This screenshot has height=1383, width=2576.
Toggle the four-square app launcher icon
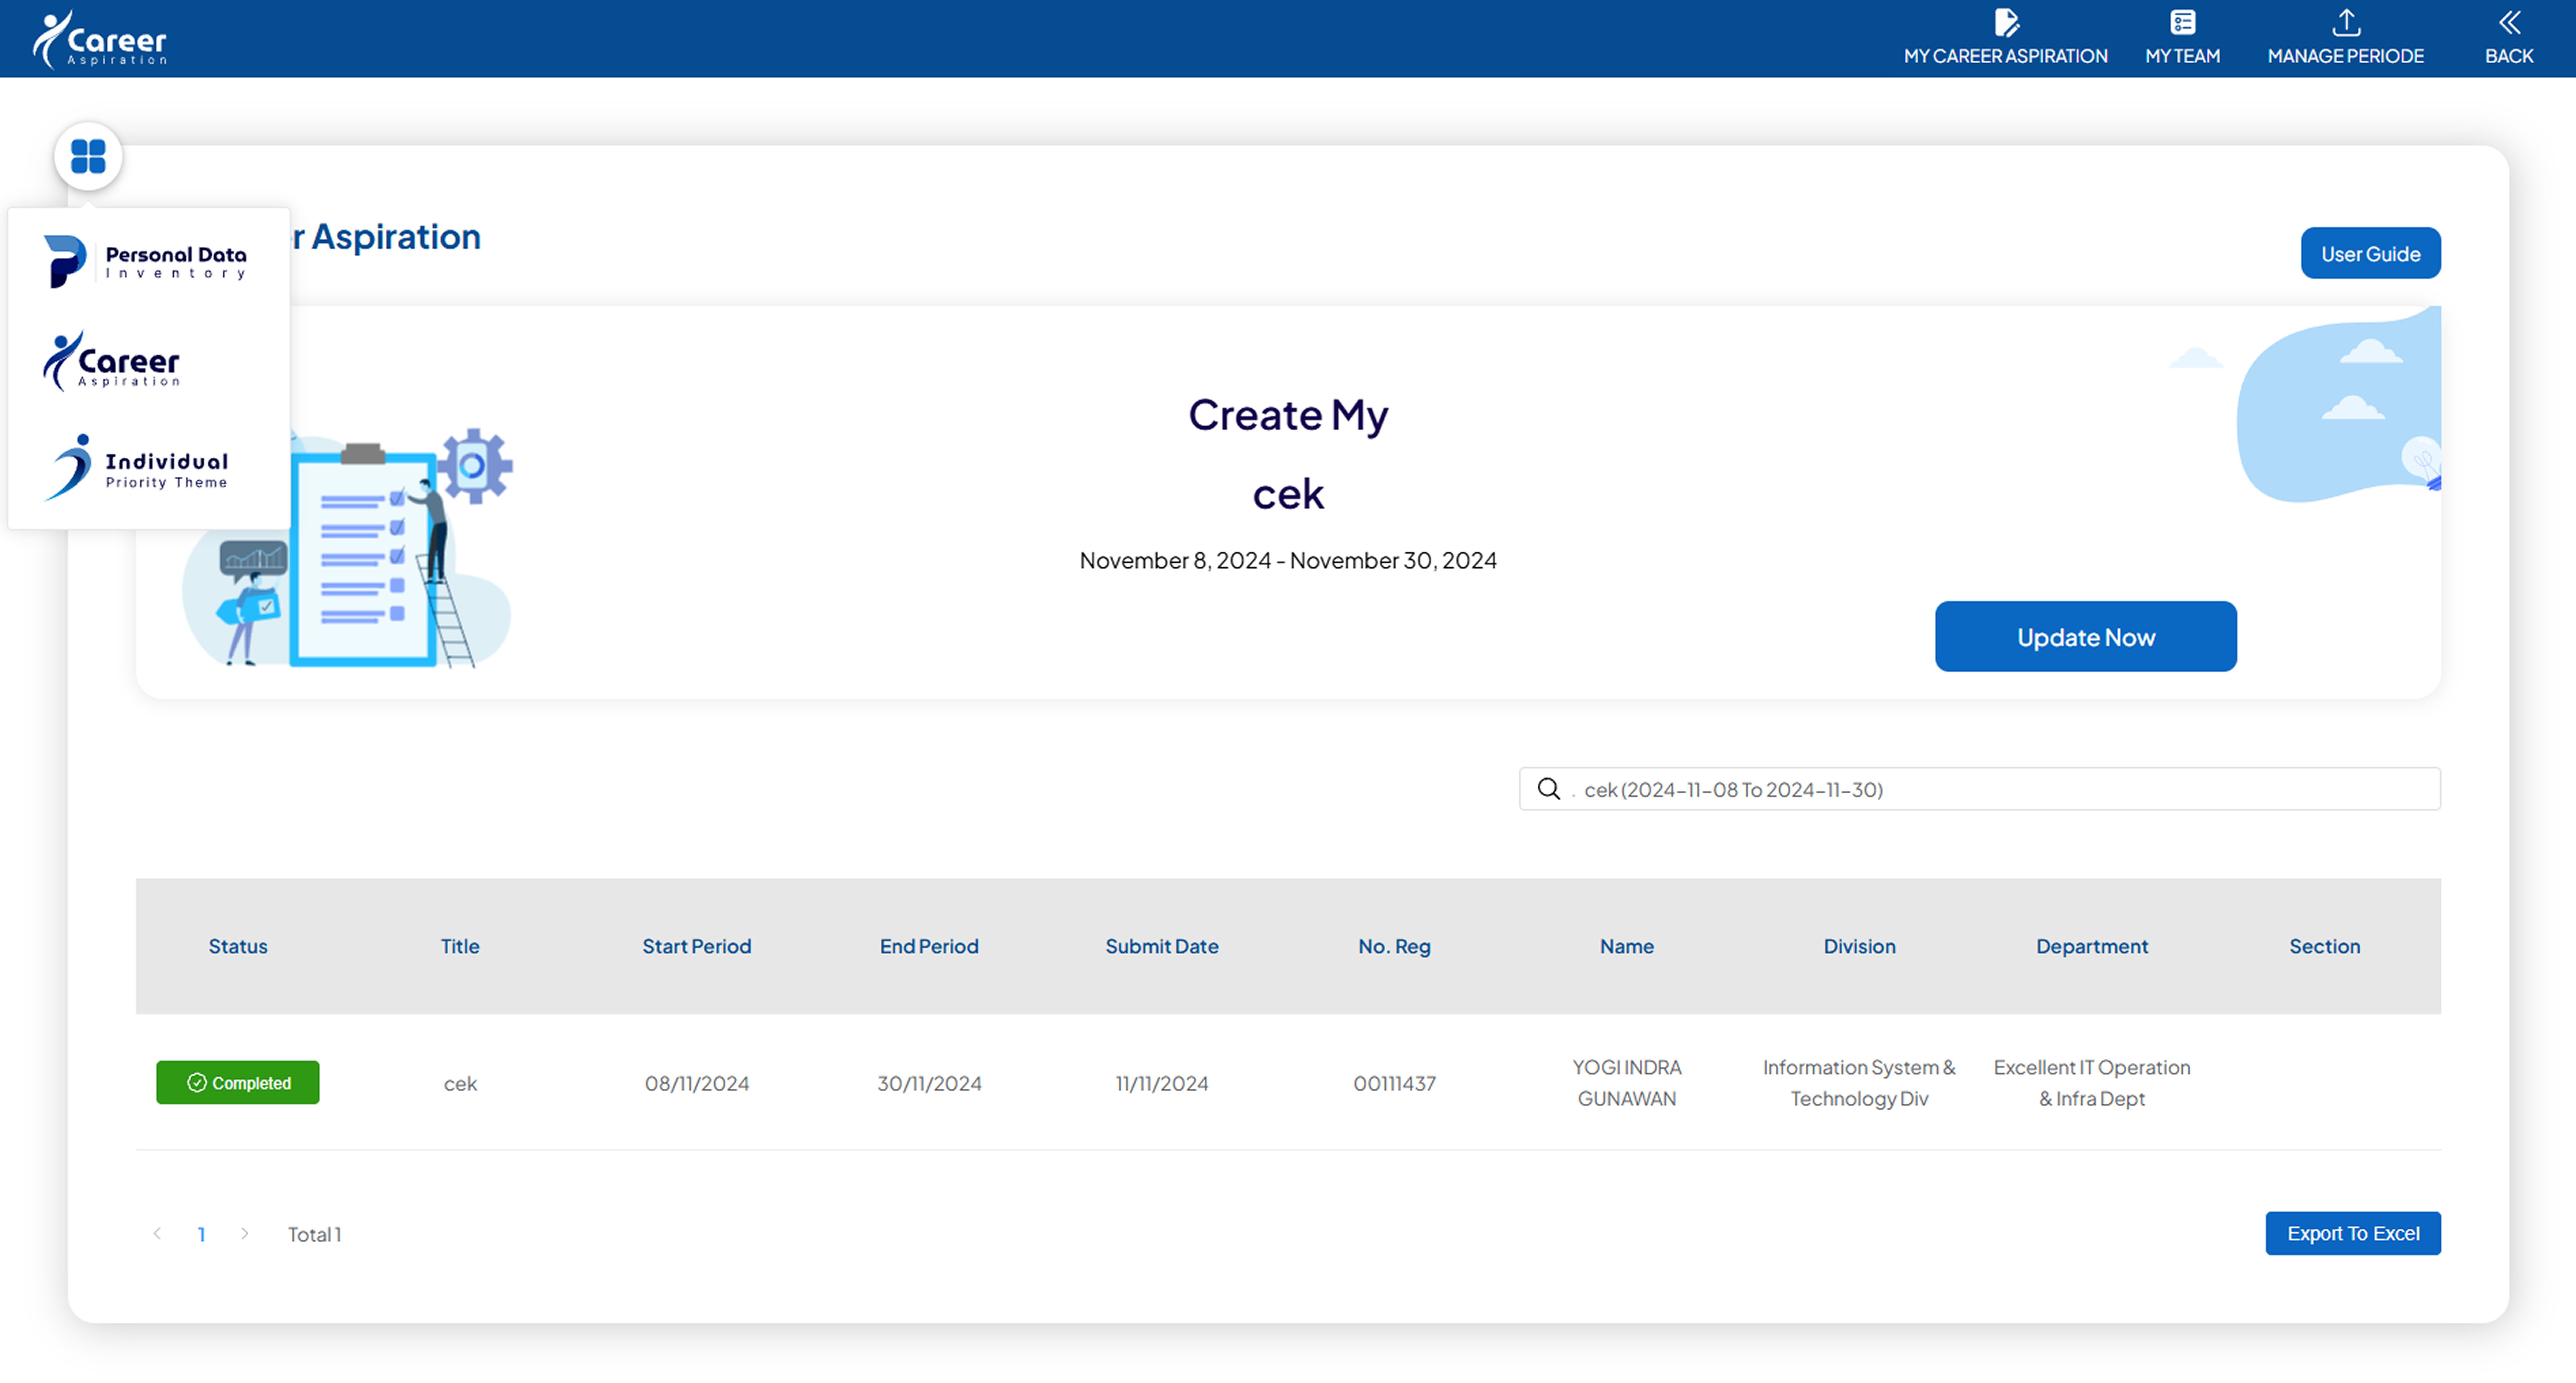(88, 156)
